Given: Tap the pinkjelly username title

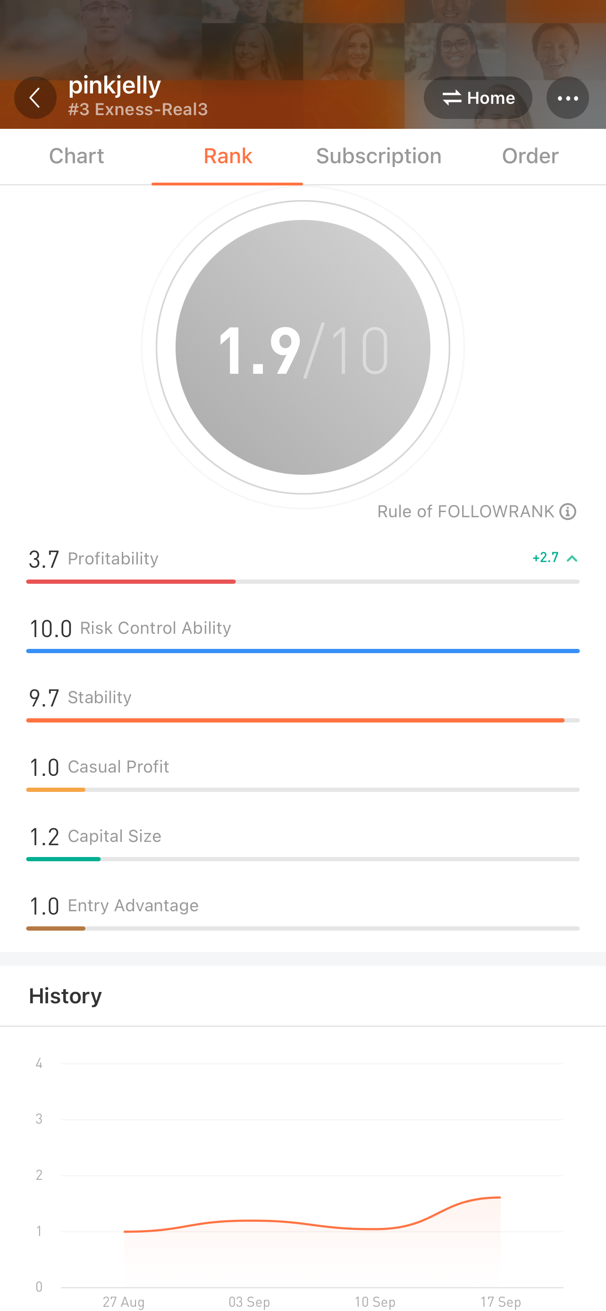Looking at the screenshot, I should click(115, 84).
